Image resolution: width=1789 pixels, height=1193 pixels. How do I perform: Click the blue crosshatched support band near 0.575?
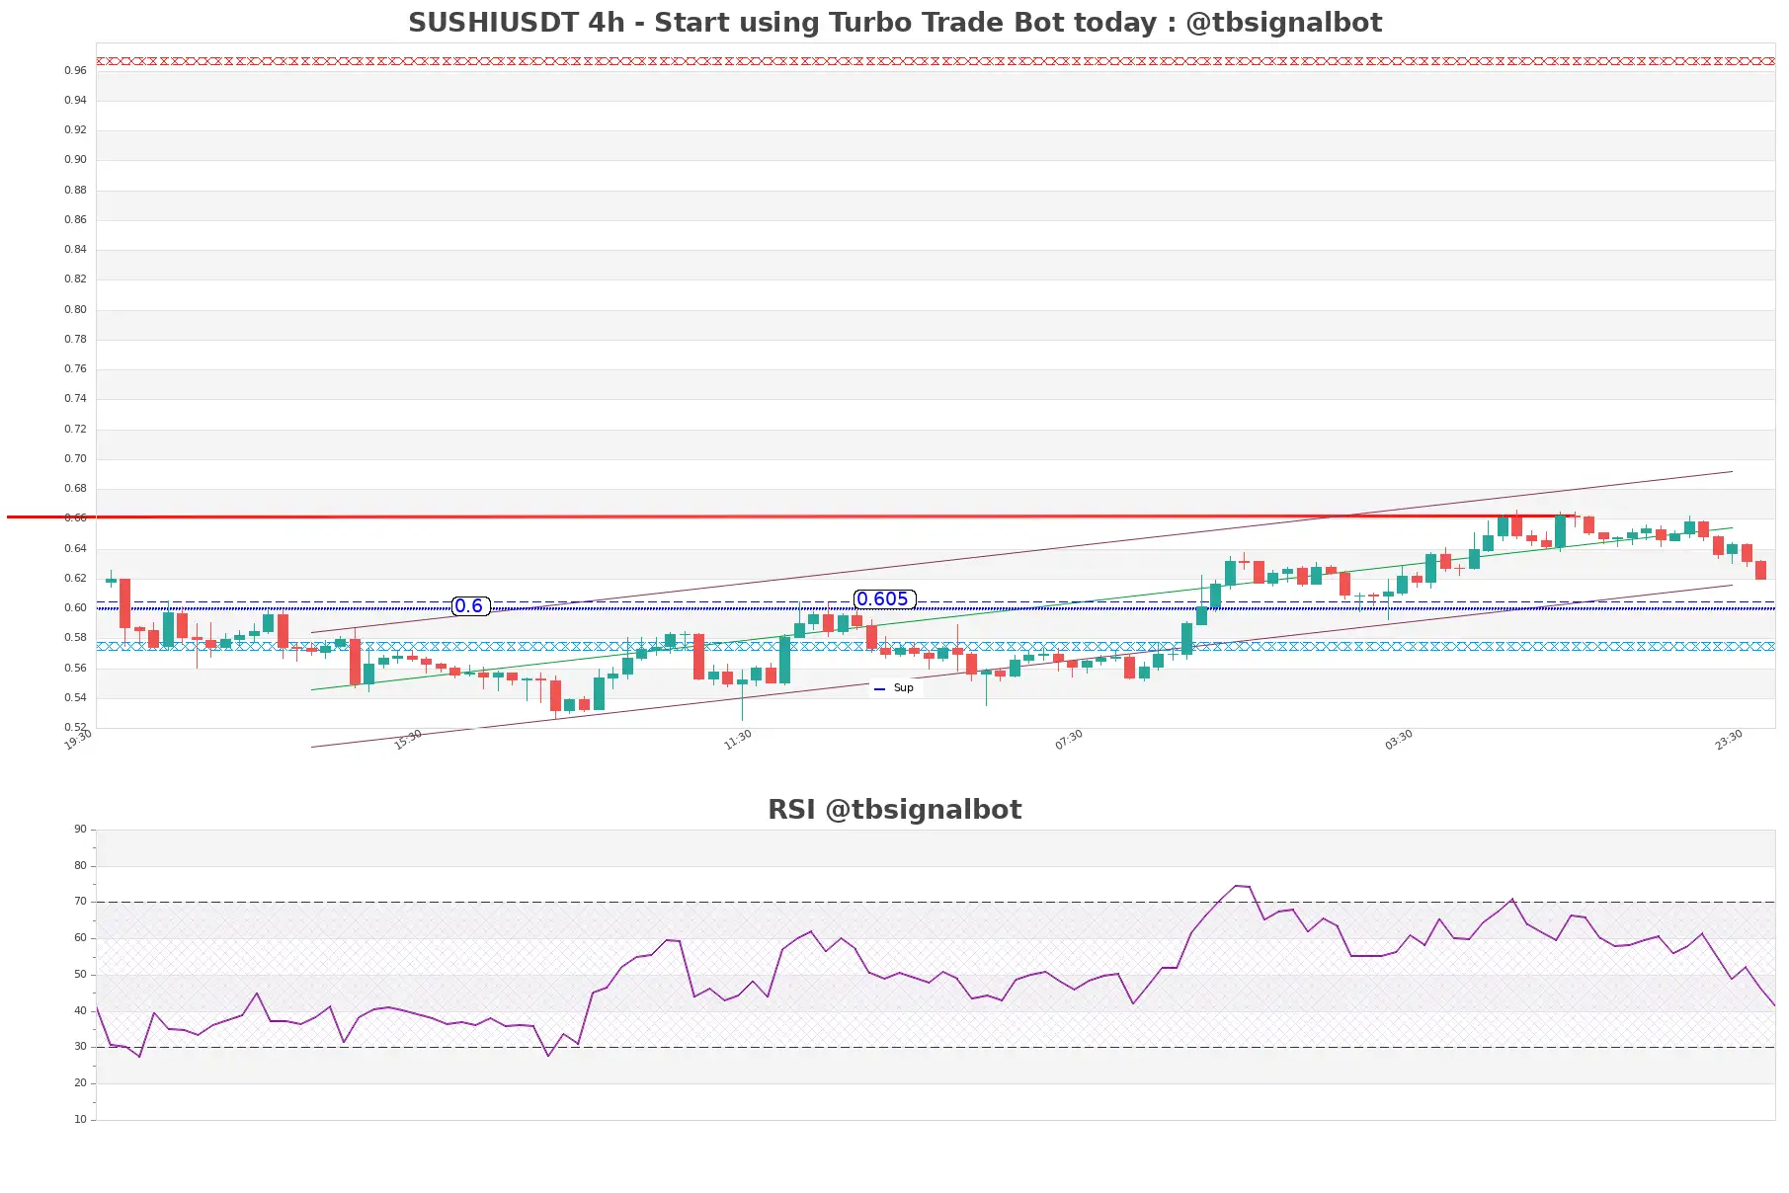pos(935,646)
